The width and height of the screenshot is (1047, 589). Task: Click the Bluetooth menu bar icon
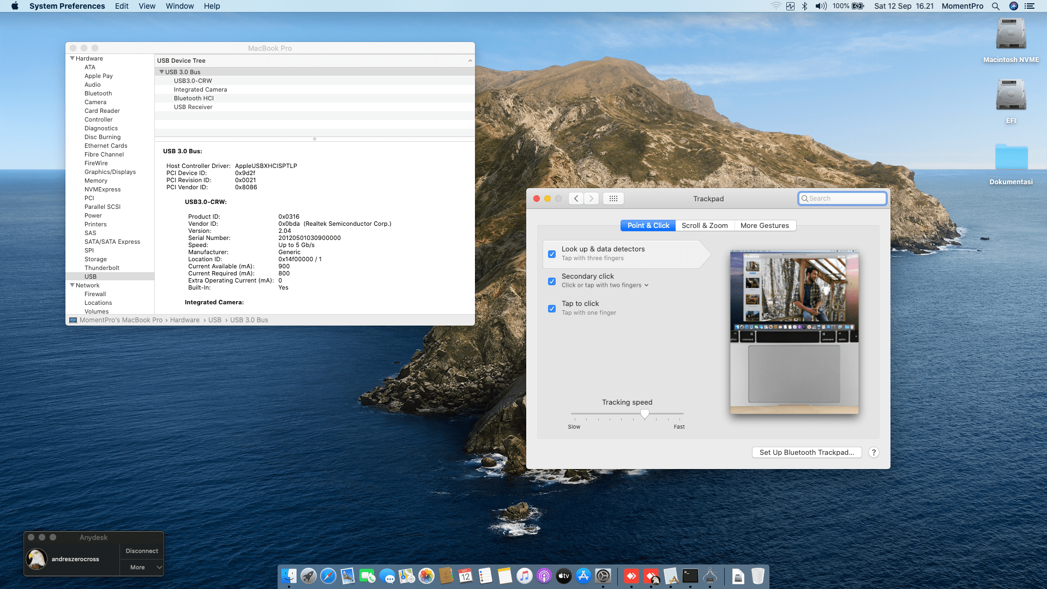(804, 6)
